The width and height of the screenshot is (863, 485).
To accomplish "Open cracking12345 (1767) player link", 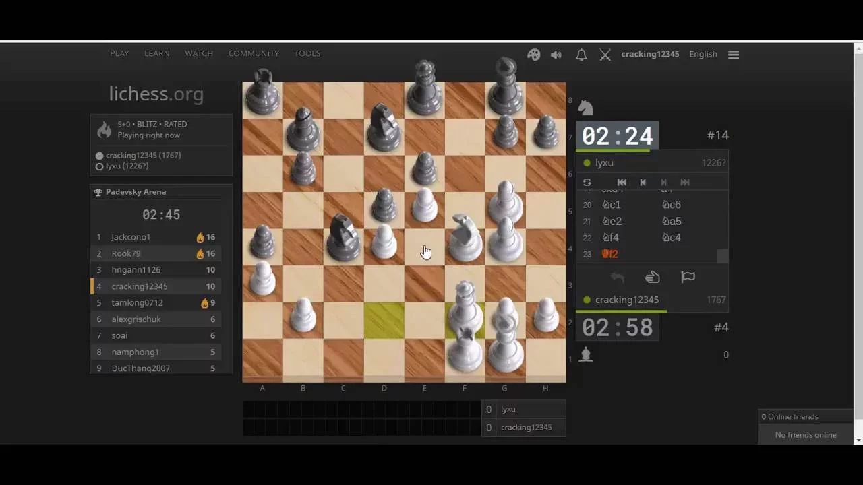I will click(x=143, y=155).
